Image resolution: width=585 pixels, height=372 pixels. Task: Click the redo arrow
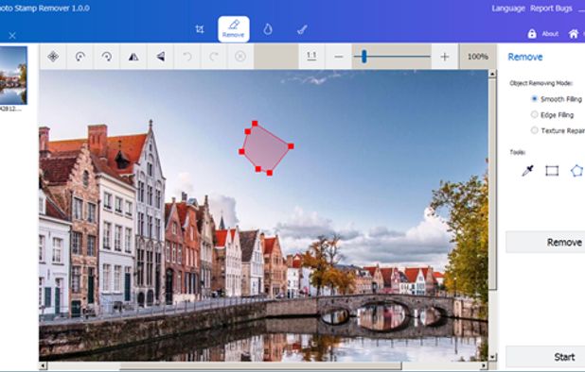pos(214,57)
